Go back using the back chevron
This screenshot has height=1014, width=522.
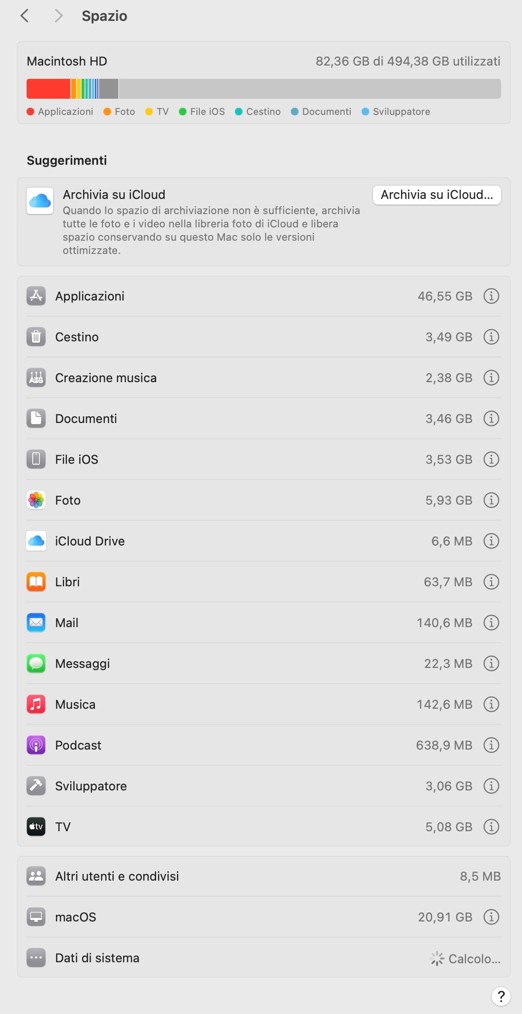point(25,16)
